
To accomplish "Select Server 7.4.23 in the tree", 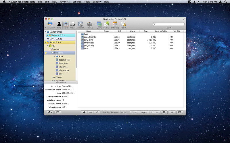I will coord(56,39).
